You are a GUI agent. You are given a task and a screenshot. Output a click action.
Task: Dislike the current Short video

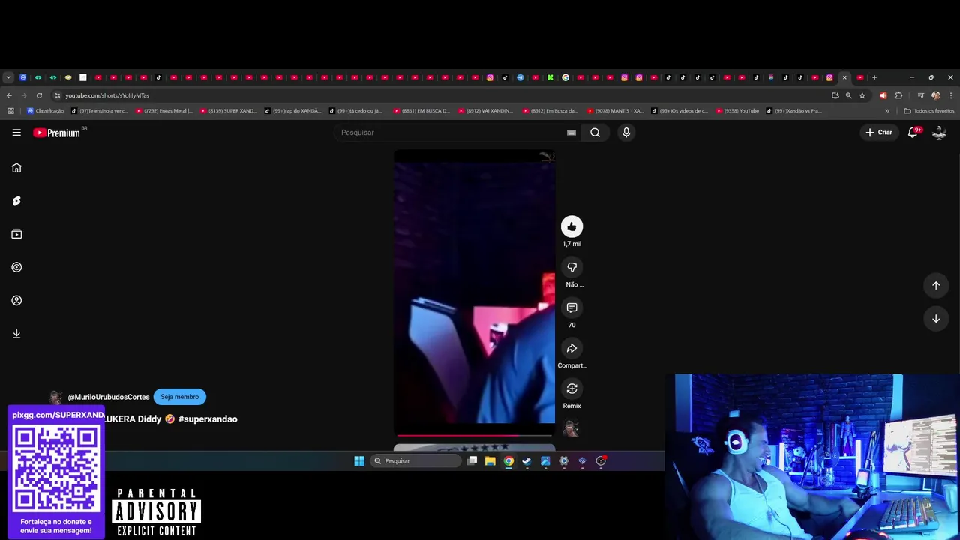click(571, 267)
